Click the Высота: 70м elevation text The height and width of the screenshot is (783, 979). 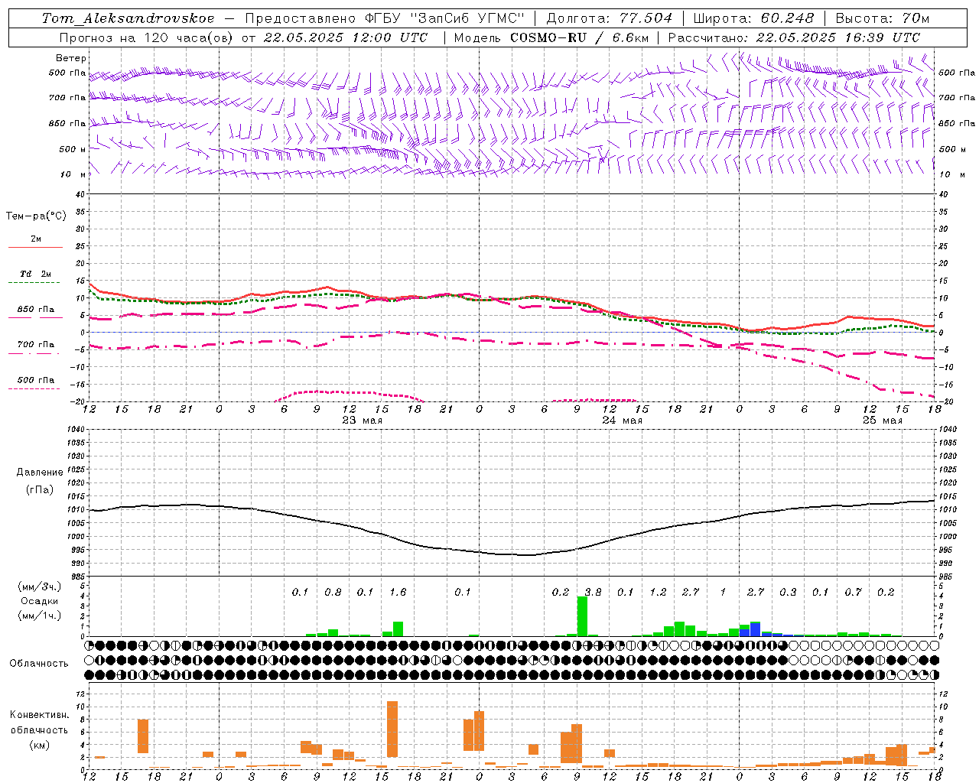pyautogui.click(x=882, y=18)
